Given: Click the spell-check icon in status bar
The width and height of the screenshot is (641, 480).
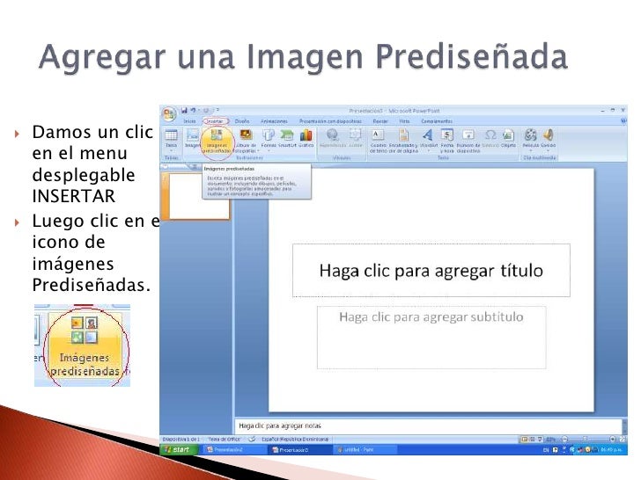Looking at the screenshot, I should coord(252,440).
